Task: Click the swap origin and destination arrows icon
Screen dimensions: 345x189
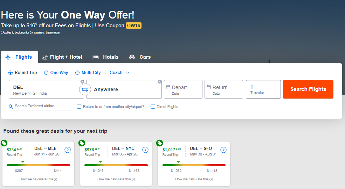Action: (x=85, y=89)
